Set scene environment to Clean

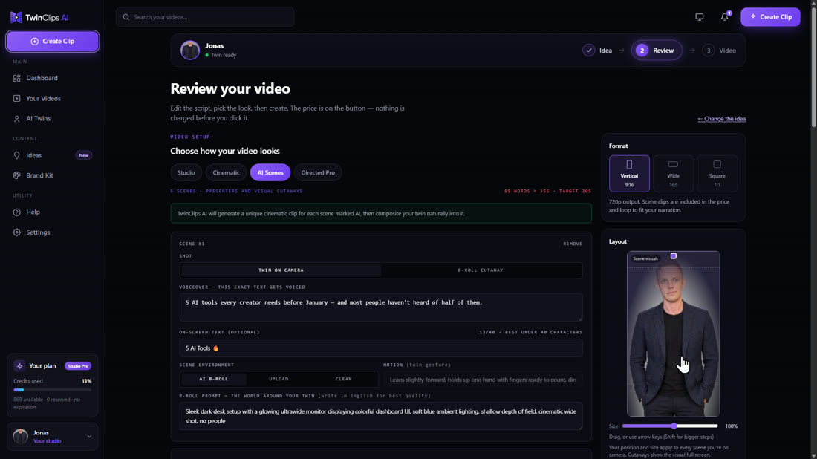pos(343,380)
